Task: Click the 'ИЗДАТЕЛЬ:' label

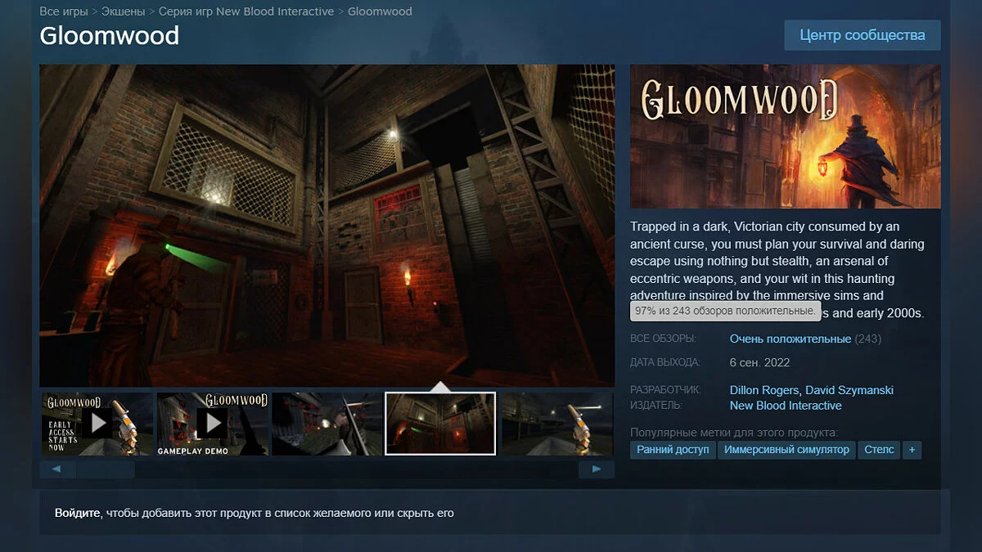Action: 656,406
